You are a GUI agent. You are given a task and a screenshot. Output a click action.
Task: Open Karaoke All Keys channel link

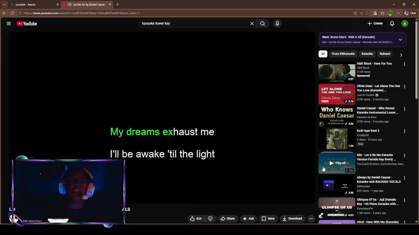click(367, 117)
